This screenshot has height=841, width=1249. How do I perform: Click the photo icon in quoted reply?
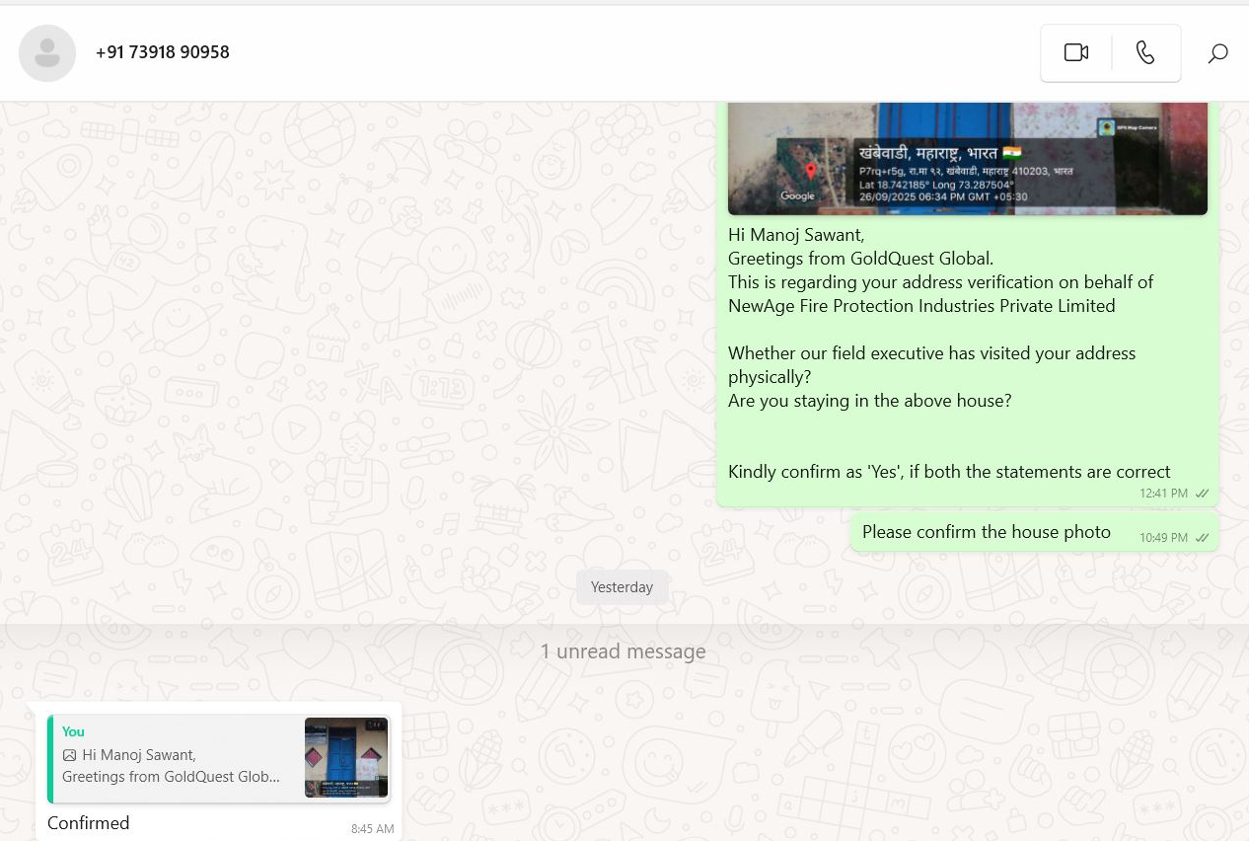(x=69, y=755)
